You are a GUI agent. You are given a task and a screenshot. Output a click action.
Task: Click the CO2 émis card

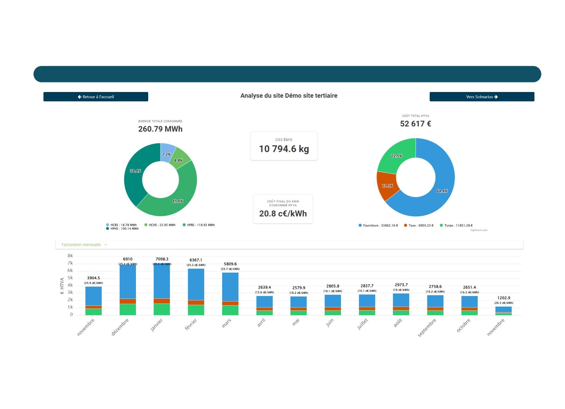[x=284, y=146]
